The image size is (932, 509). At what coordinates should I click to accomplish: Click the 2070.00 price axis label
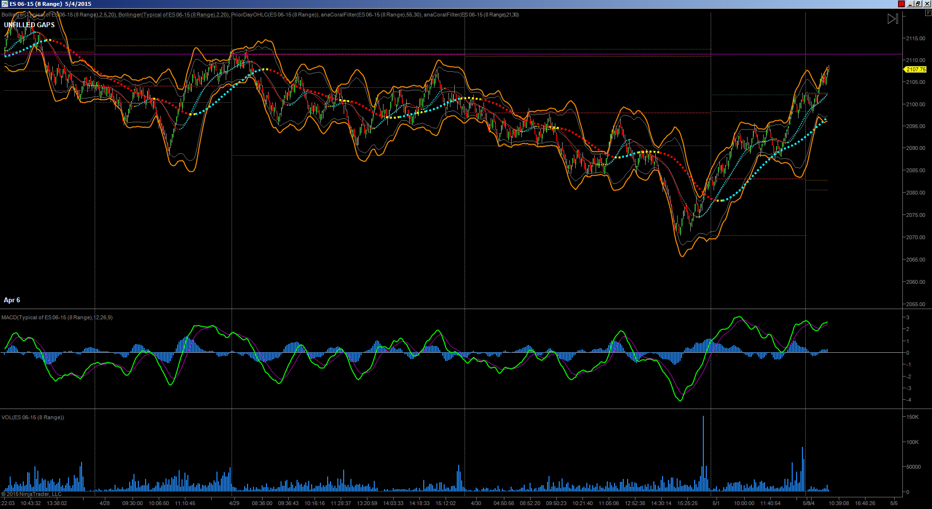pos(915,237)
